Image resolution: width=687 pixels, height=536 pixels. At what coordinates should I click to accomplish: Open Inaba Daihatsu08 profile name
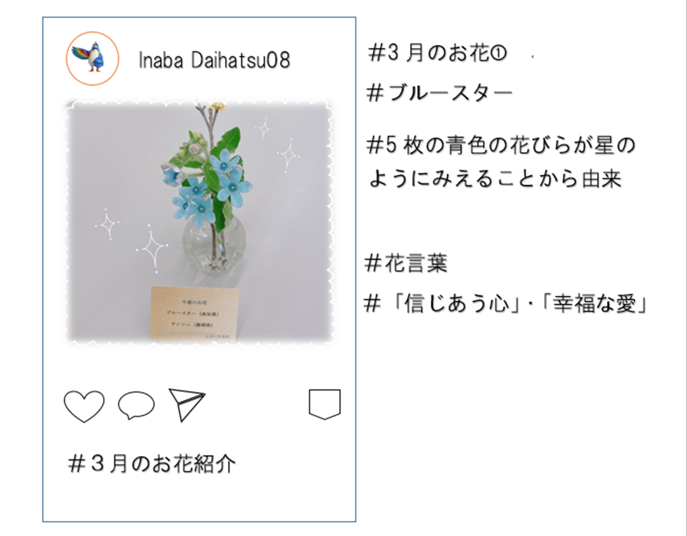(214, 60)
